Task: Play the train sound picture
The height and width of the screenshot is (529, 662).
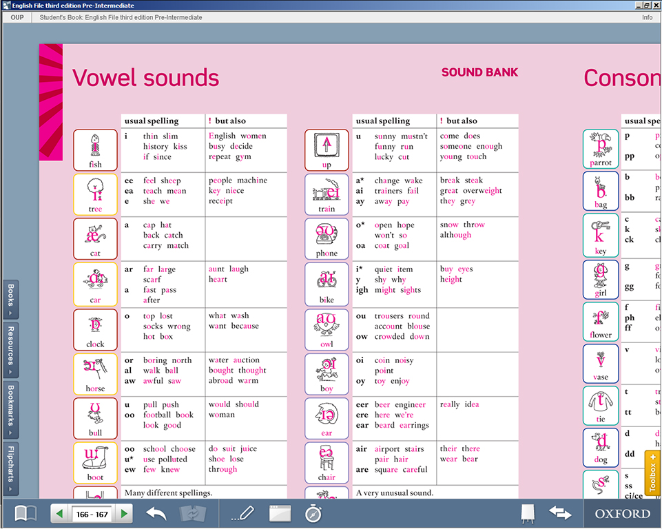Action: click(327, 194)
